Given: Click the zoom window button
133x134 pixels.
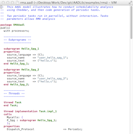Looking at the screenshot, I should 12,3.
